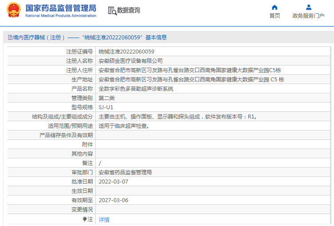Screen dimensions: 334x226
Task: Click the 备注 row label
Action: (x=87, y=163)
